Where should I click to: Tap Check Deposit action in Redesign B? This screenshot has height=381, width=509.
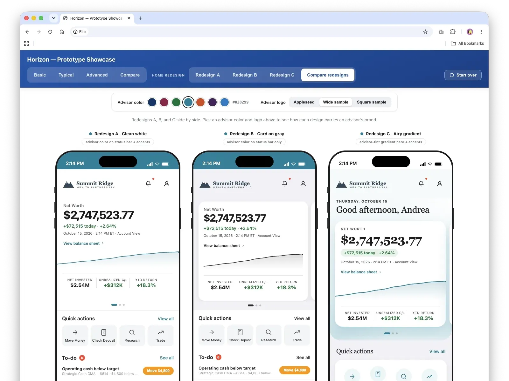pos(240,335)
